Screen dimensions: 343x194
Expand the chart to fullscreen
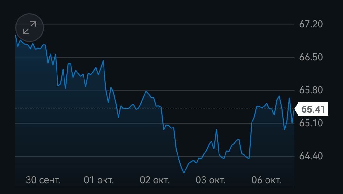click(x=30, y=28)
